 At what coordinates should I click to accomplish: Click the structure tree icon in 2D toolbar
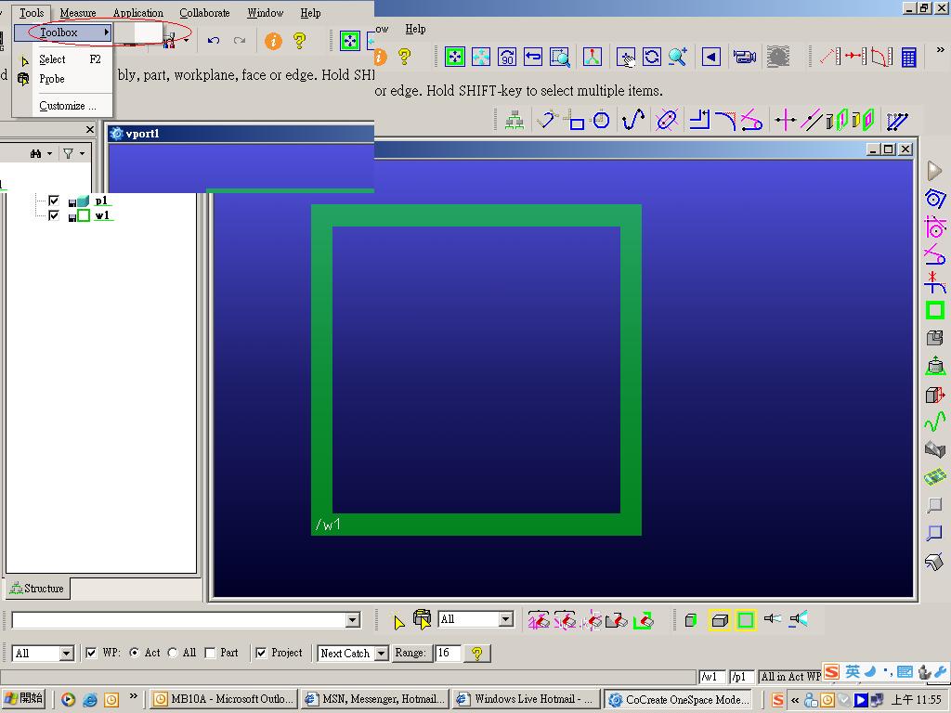click(515, 120)
